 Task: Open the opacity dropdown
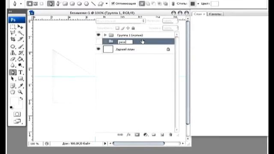pyautogui.click(x=170, y=21)
